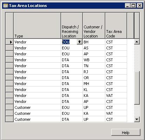The image size is (145, 140).
Task: Select the AS vendor location cell
Action: coord(94,48)
